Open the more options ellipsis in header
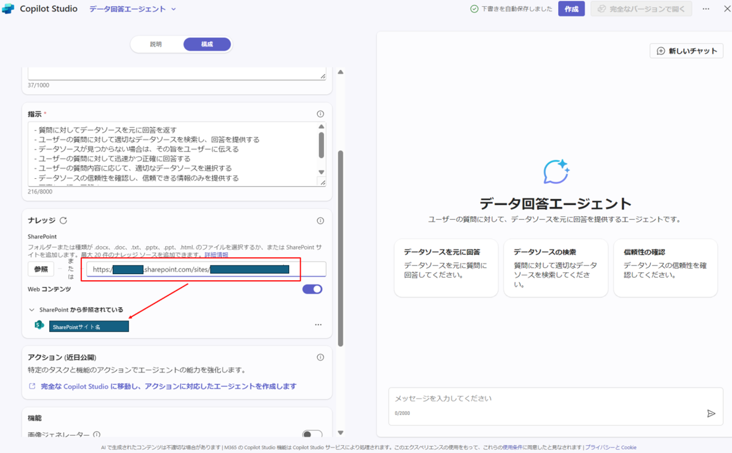 pos(706,9)
